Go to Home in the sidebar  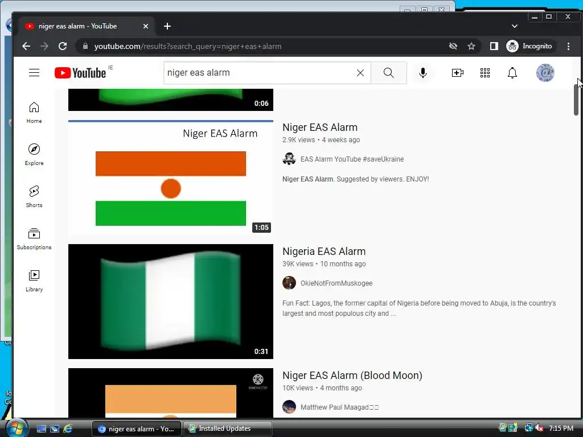[x=34, y=113]
